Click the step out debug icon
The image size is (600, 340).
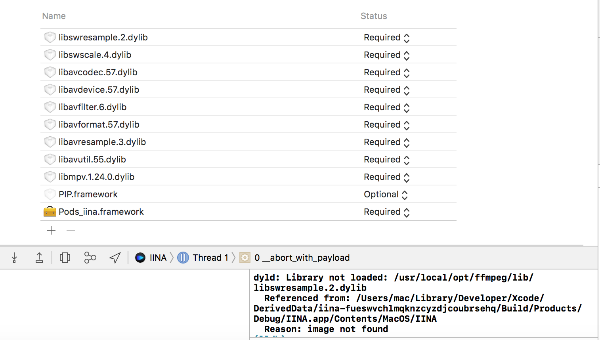[x=39, y=258]
